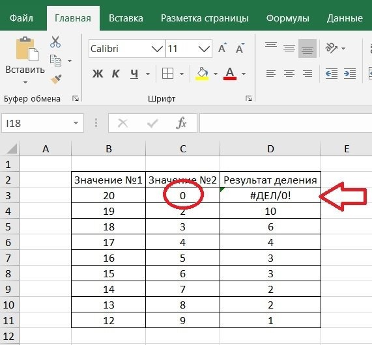372x345 pixels.
Task: Open underline style dropdown arrow
Action: [x=148, y=74]
